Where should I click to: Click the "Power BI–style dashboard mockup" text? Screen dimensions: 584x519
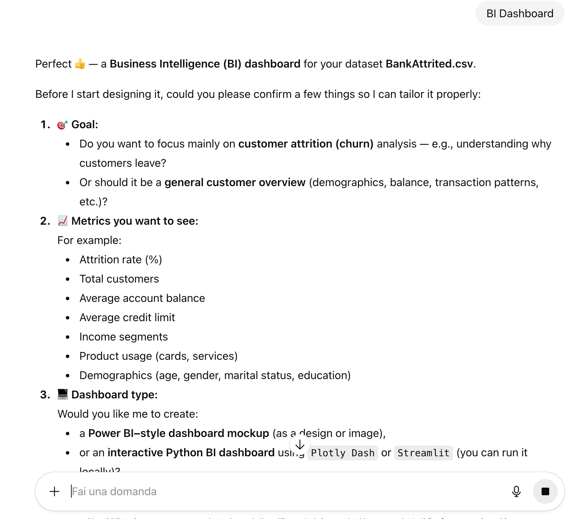tap(179, 433)
